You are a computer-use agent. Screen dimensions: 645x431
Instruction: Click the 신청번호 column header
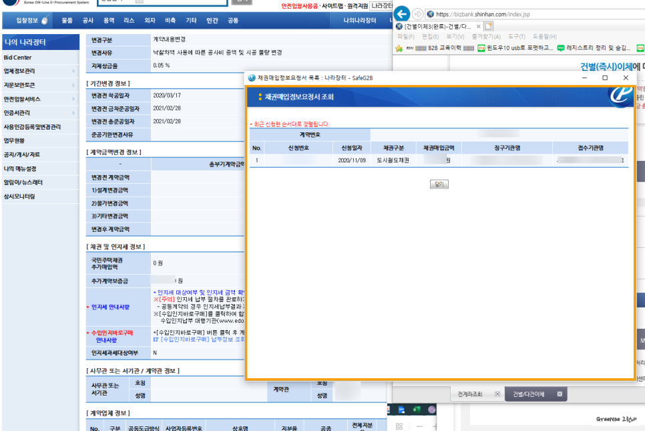click(298, 148)
